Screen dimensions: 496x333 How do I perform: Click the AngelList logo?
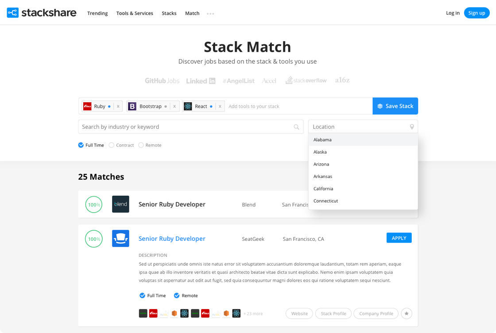pyautogui.click(x=239, y=81)
